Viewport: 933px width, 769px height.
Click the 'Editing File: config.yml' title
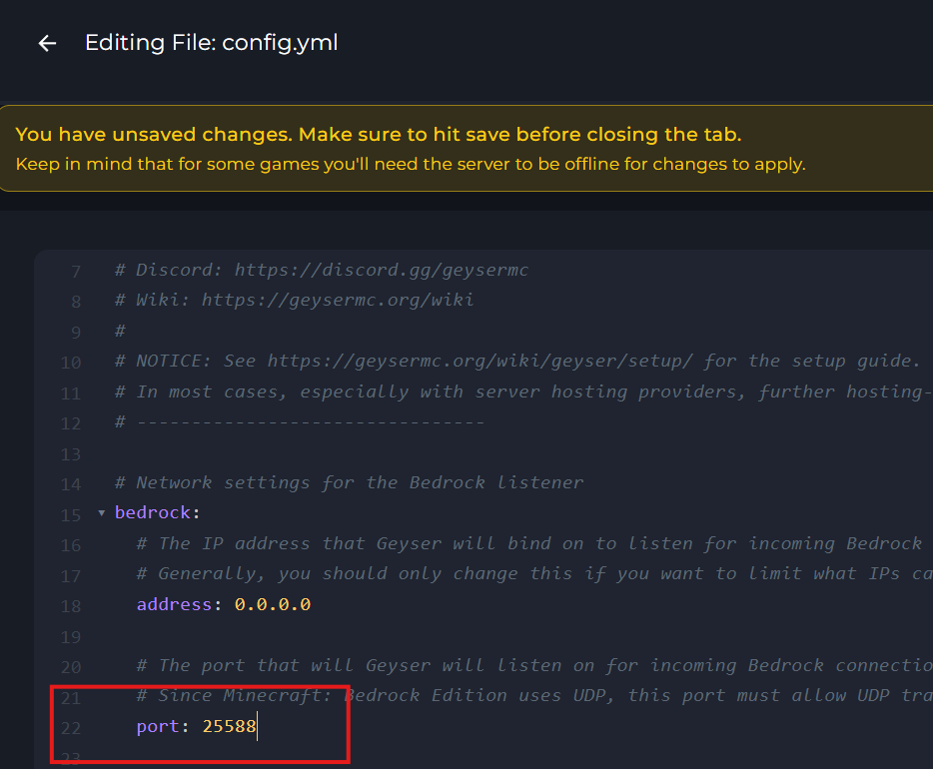click(211, 43)
